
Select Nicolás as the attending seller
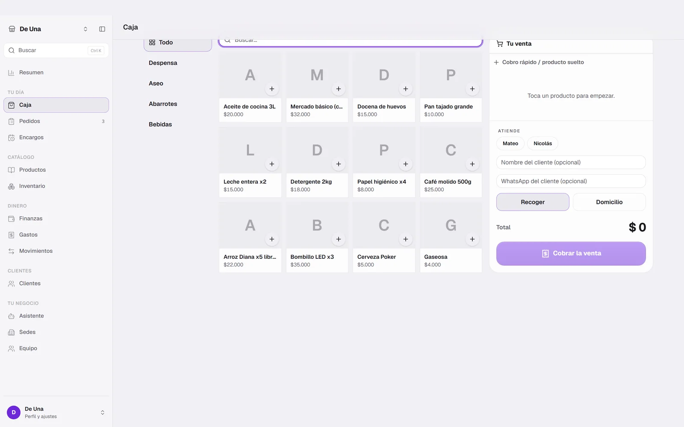542,143
